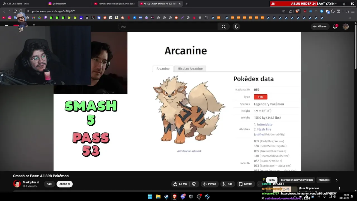
Task: Click the install/cast screen icon in address bar
Action: [x=284, y=11]
